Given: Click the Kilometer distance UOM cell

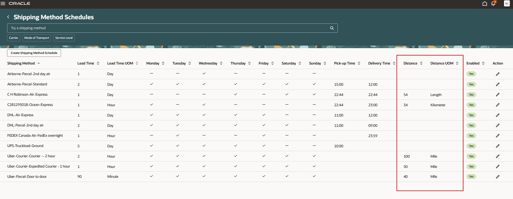Looking at the screenshot, I should 438,105.
